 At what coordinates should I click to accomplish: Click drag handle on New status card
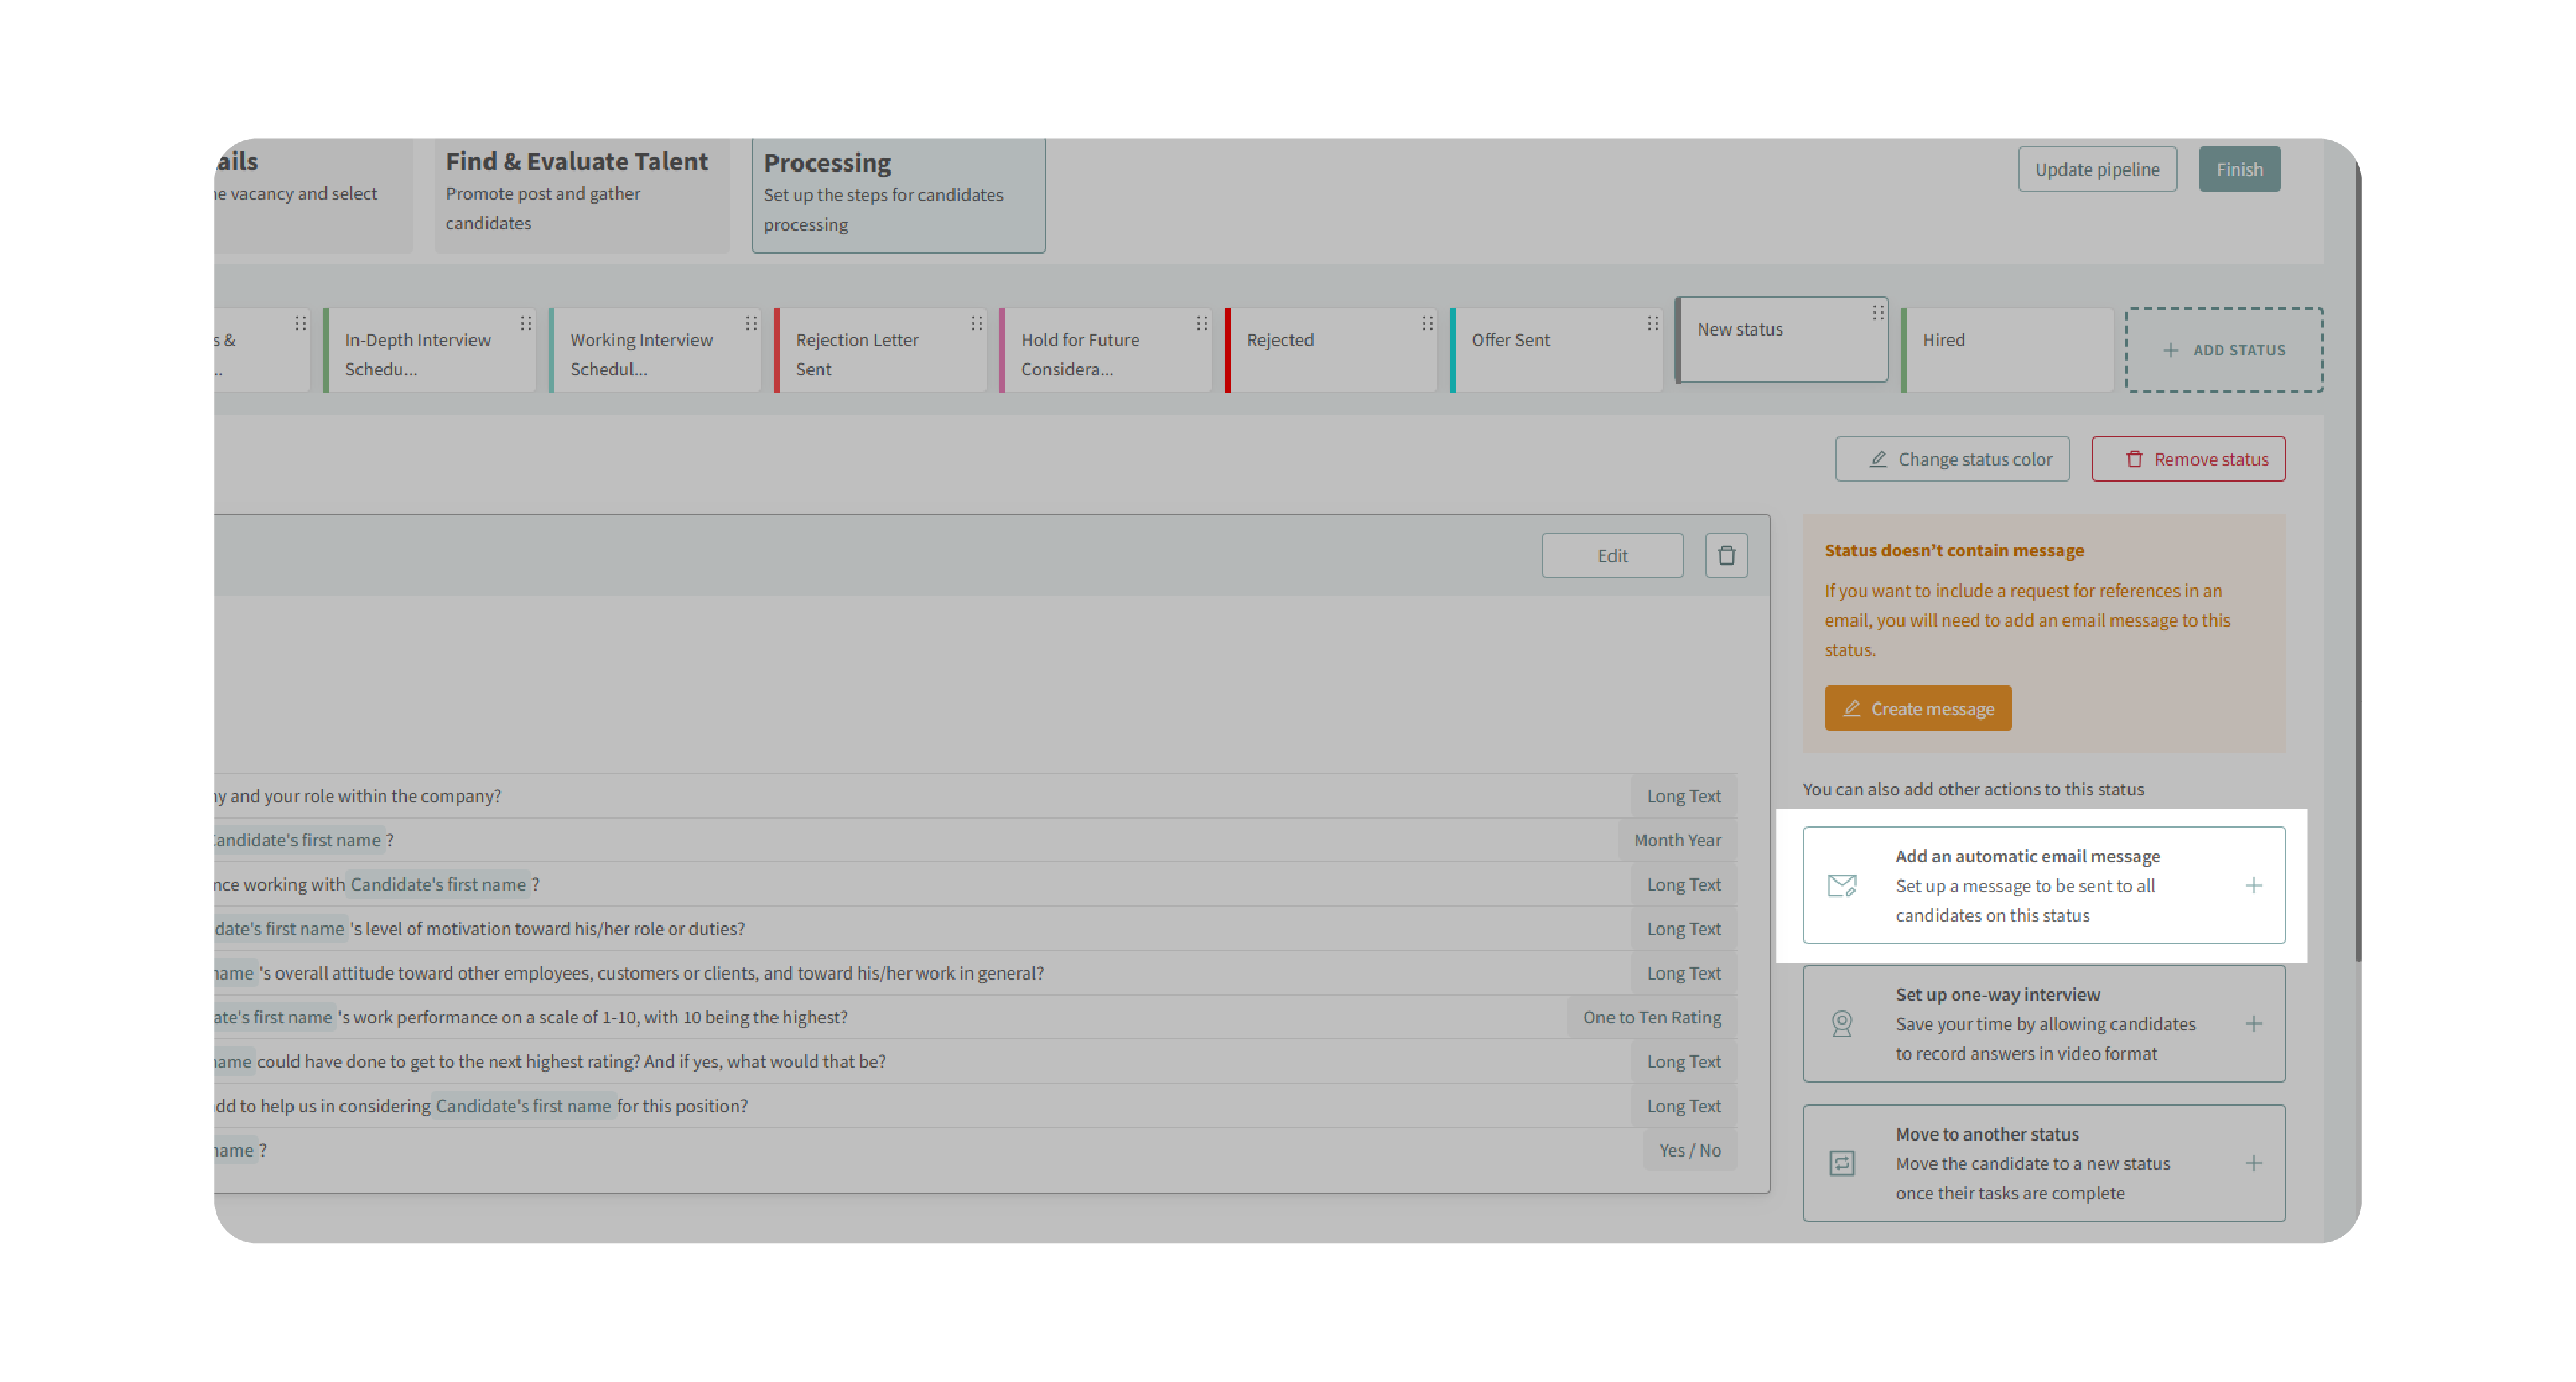click(1878, 313)
